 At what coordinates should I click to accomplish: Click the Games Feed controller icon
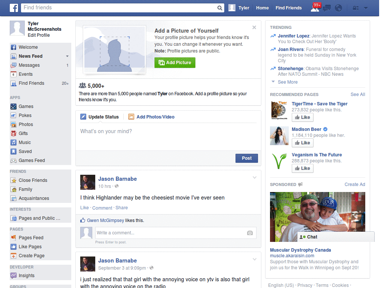point(13,160)
